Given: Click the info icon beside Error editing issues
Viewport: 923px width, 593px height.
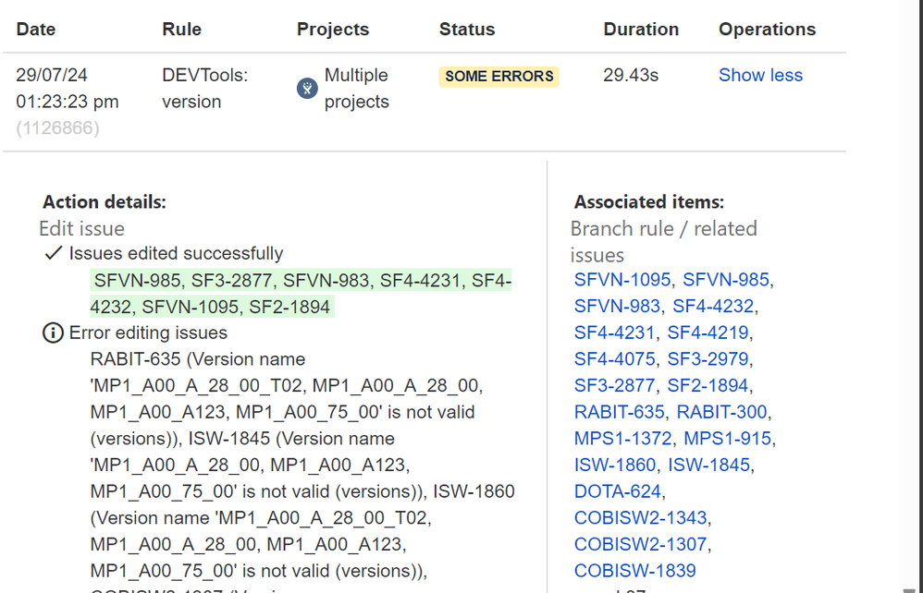Looking at the screenshot, I should point(53,333).
